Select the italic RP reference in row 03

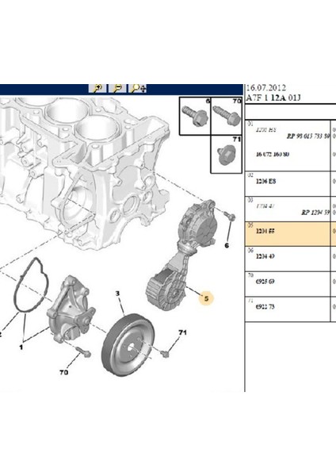coord(315,213)
